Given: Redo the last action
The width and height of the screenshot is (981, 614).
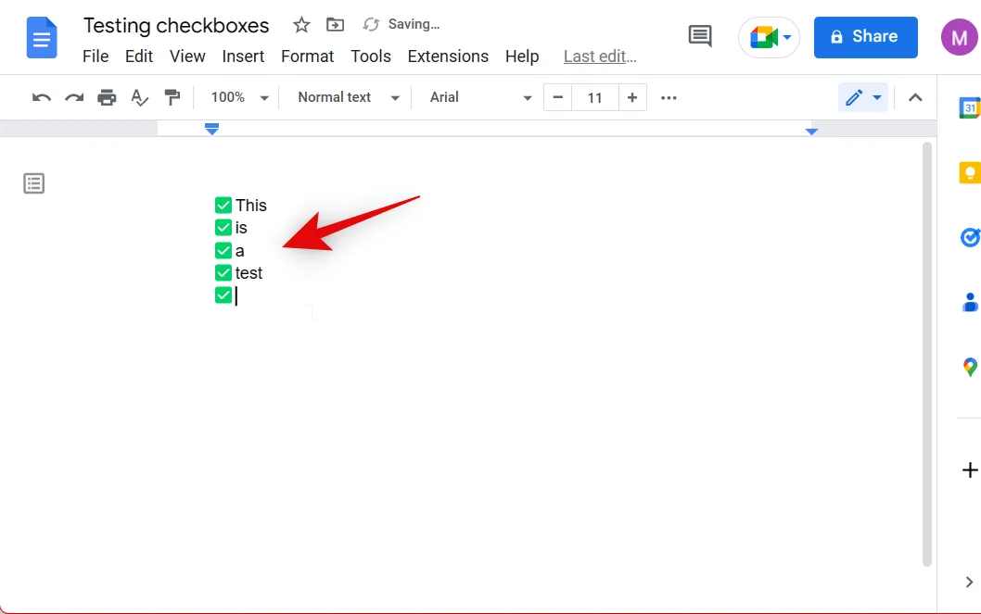Looking at the screenshot, I should click(x=74, y=98).
